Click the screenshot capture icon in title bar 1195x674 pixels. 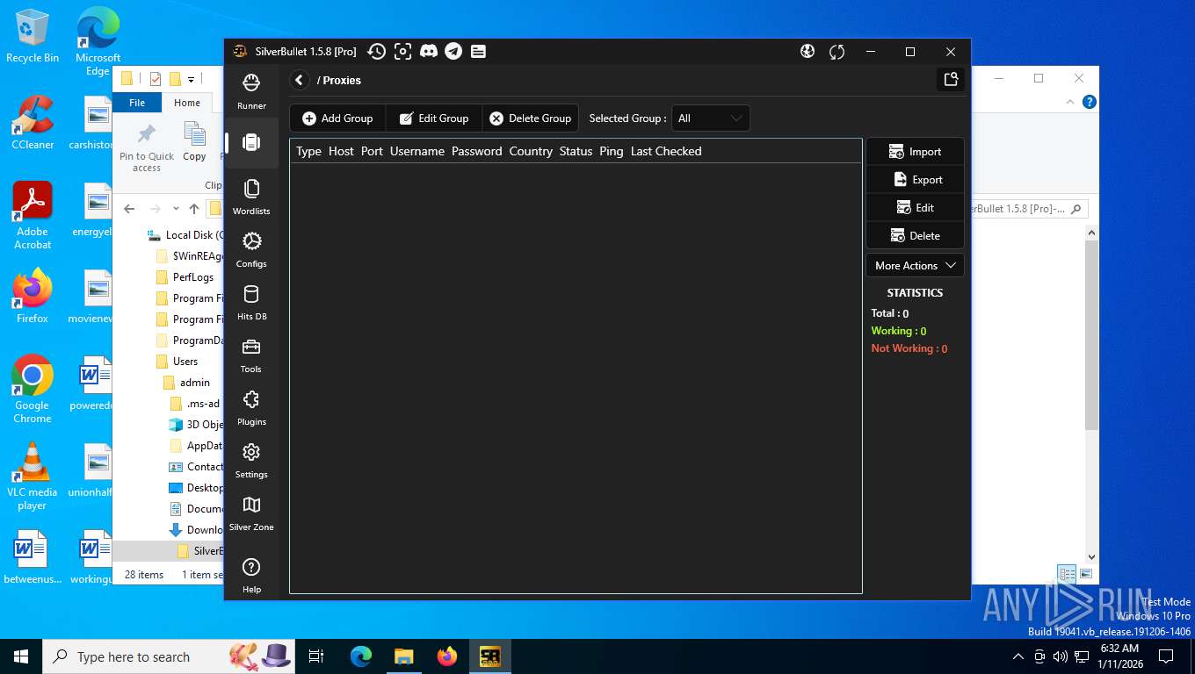402,52
